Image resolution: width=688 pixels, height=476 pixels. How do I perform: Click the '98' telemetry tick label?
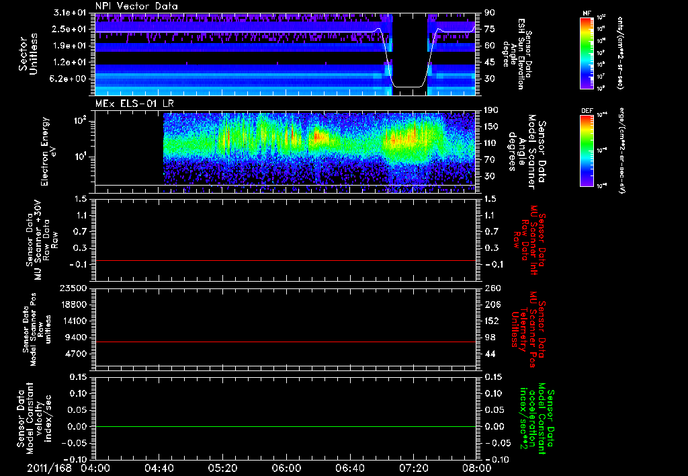pos(490,338)
